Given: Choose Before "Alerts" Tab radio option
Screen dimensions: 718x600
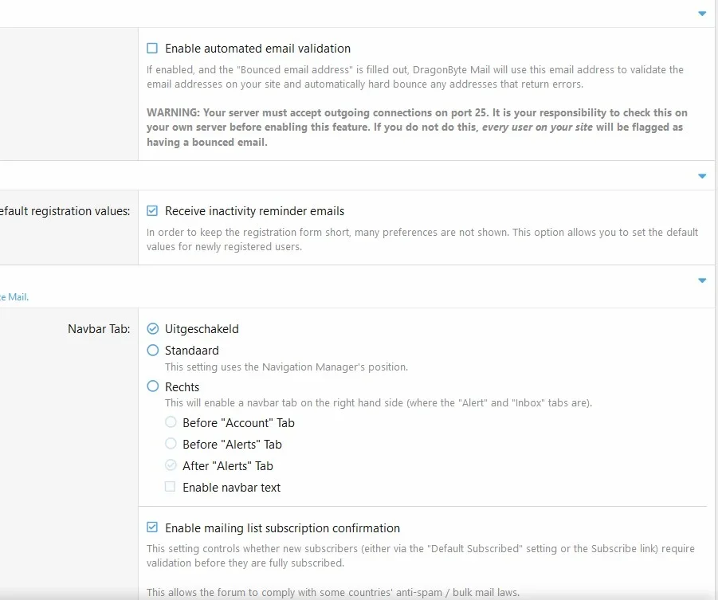Looking at the screenshot, I should tap(171, 443).
